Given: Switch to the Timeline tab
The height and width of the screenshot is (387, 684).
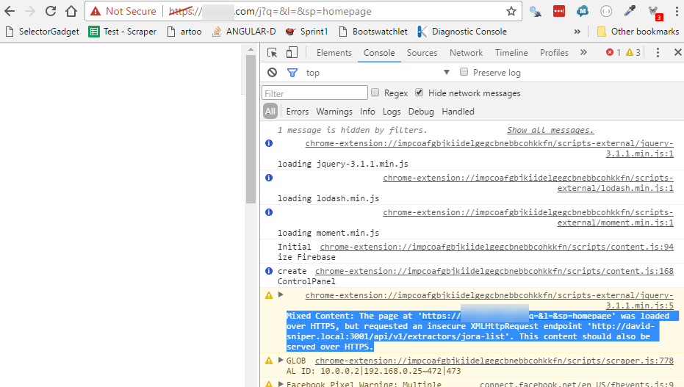Looking at the screenshot, I should [x=511, y=53].
